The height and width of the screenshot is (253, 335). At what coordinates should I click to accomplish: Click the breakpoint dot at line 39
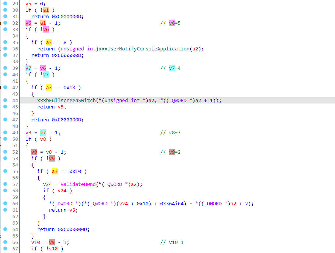point(5,68)
